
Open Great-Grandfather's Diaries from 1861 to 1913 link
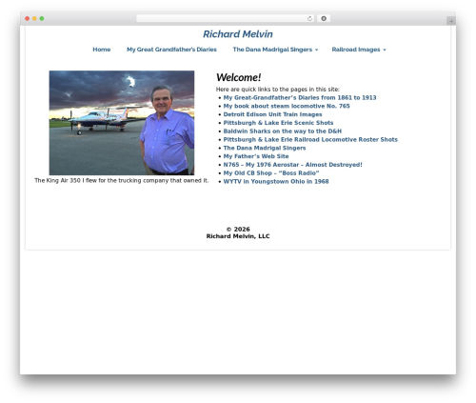click(300, 98)
